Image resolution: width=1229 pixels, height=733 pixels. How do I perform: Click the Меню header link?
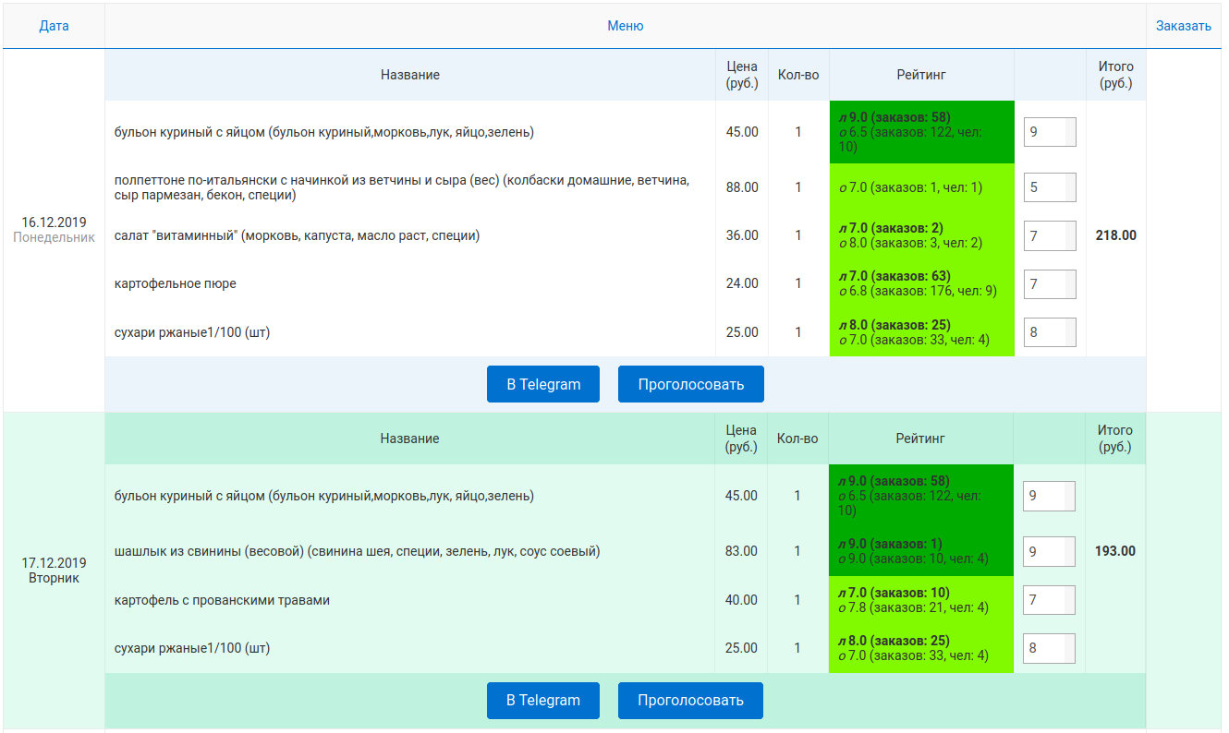626,26
